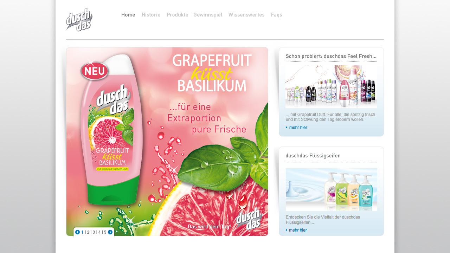
Task: Click mehr hier under Feel Fresh teaser
Action: click(x=298, y=128)
